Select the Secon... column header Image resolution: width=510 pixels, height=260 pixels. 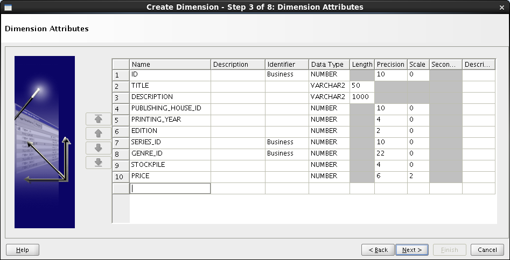click(x=445, y=65)
